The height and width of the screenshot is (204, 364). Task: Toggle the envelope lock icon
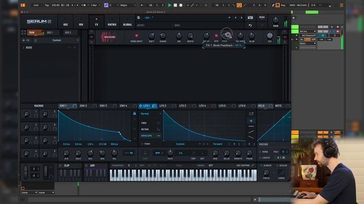[134, 113]
